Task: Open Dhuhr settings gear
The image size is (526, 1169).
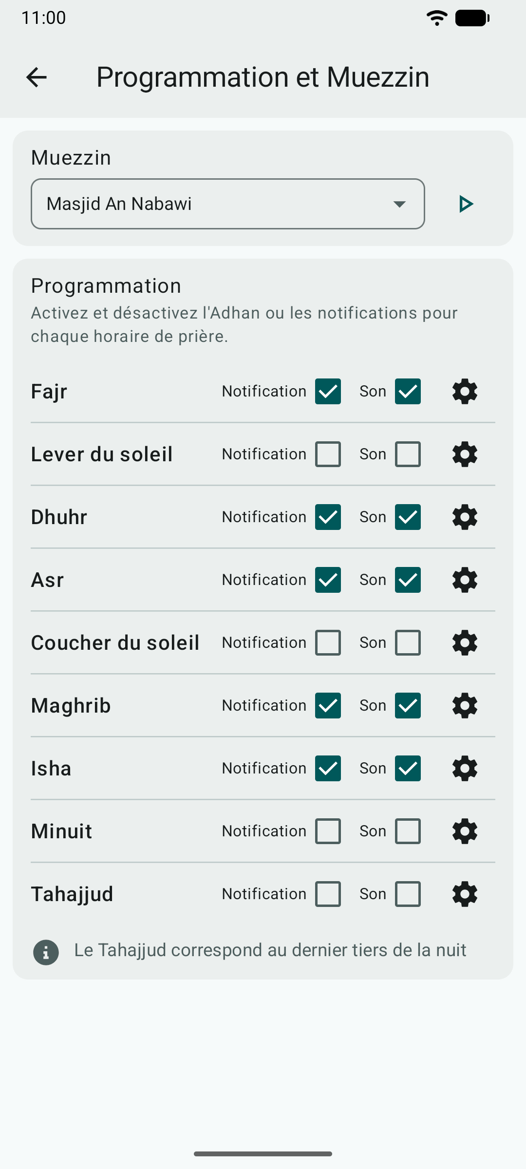Action: (465, 517)
